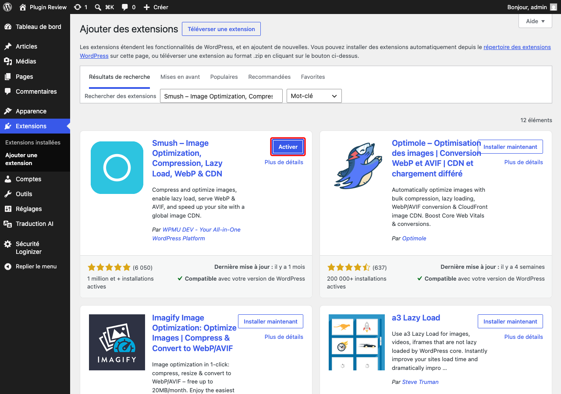Click the 12 éléments results count
Screen dimensions: 561x394
536,120
